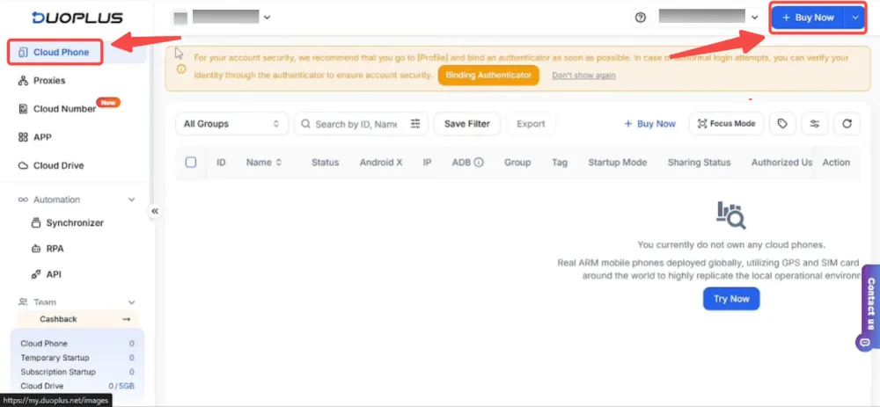880x407 pixels.
Task: Click the ADB info icon
Action: point(479,163)
